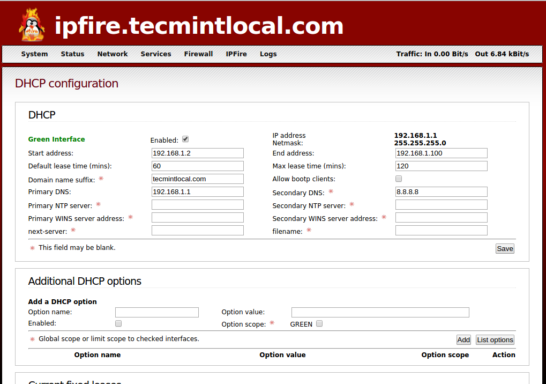546x384 pixels.
Task: Click the IP address 192.168.1.1 value
Action: pyautogui.click(x=415, y=135)
